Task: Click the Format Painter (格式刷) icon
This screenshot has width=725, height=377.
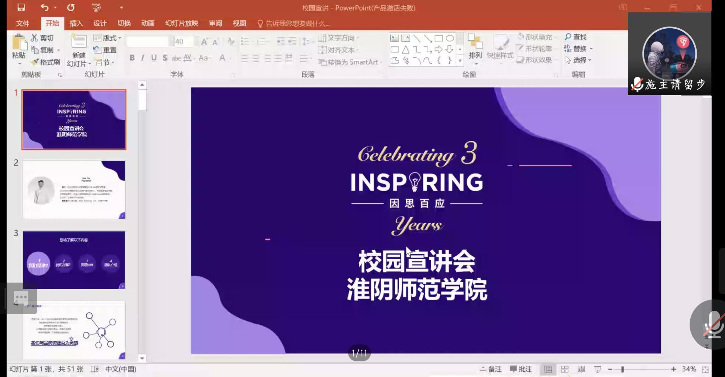Action: [35, 62]
